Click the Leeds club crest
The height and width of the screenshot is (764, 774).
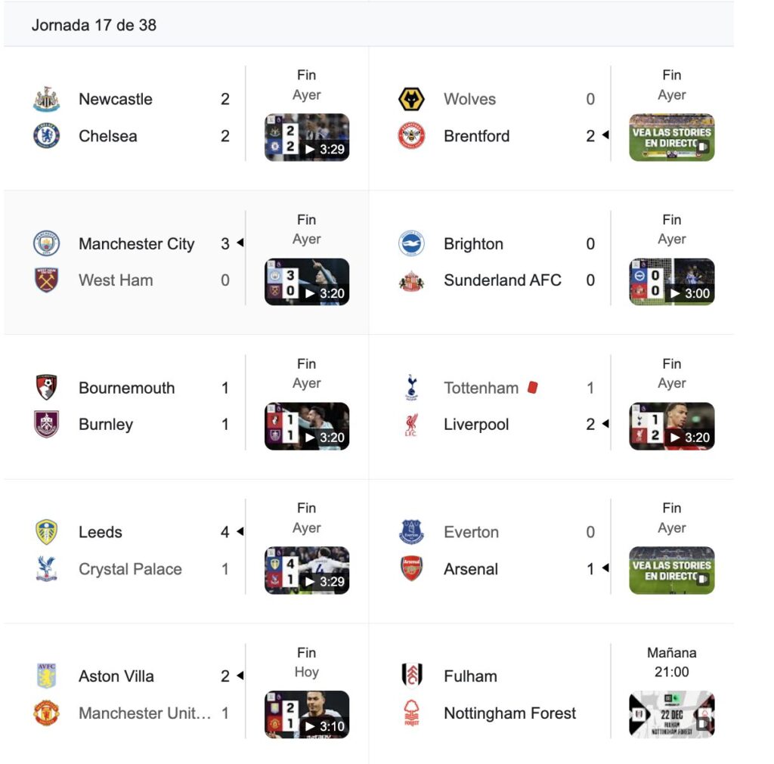(46, 532)
